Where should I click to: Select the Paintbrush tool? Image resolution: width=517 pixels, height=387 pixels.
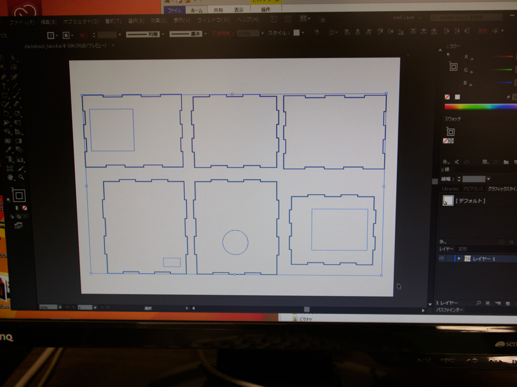click(16, 95)
